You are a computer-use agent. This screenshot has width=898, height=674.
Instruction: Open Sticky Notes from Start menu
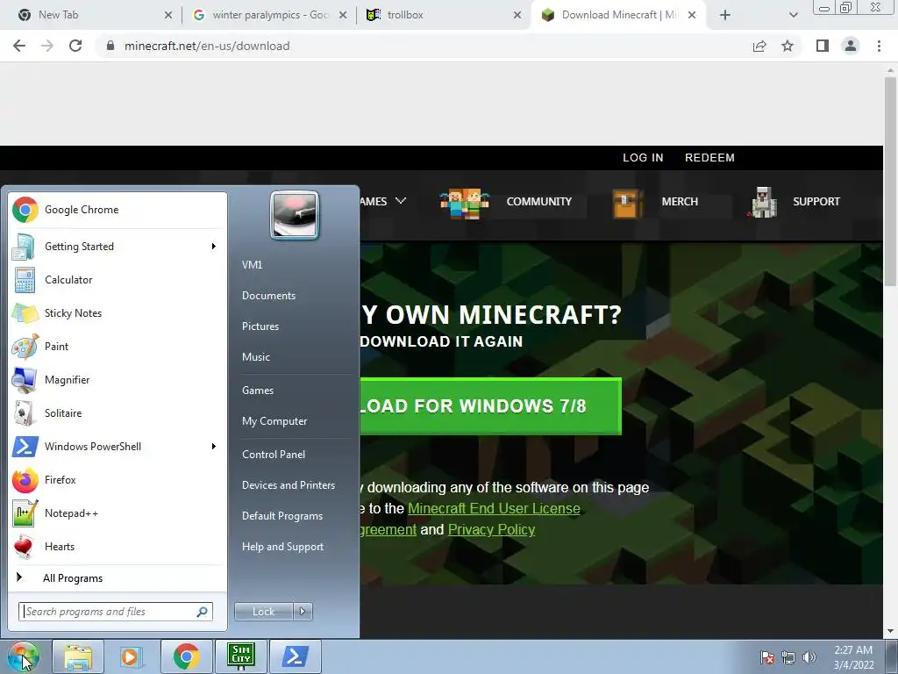(118, 313)
